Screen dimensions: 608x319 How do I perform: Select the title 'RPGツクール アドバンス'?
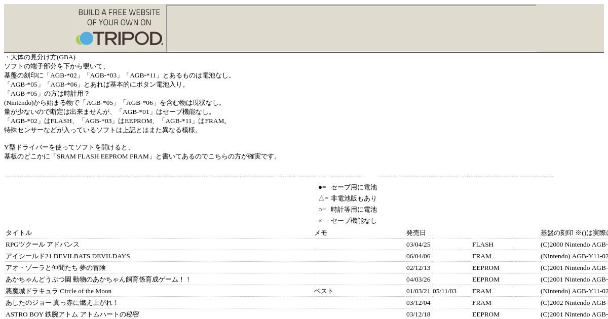43,245
